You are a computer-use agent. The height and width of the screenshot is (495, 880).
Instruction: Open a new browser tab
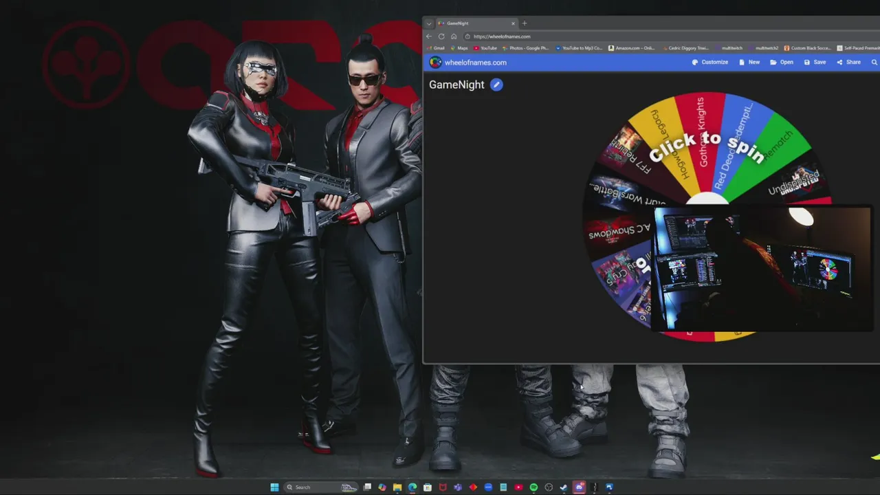tap(525, 23)
